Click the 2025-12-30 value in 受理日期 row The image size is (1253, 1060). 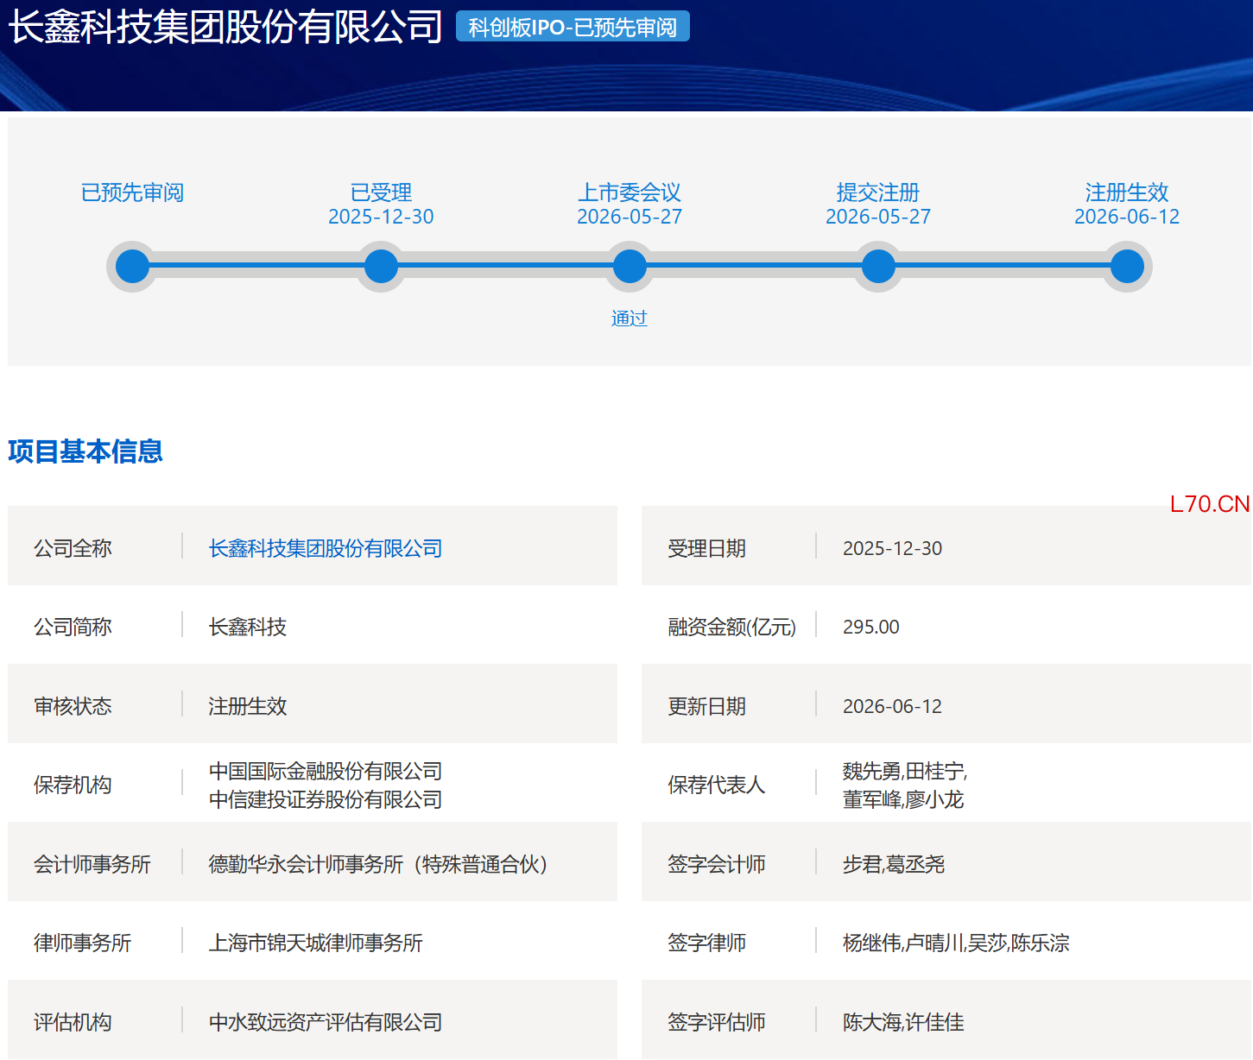click(893, 548)
